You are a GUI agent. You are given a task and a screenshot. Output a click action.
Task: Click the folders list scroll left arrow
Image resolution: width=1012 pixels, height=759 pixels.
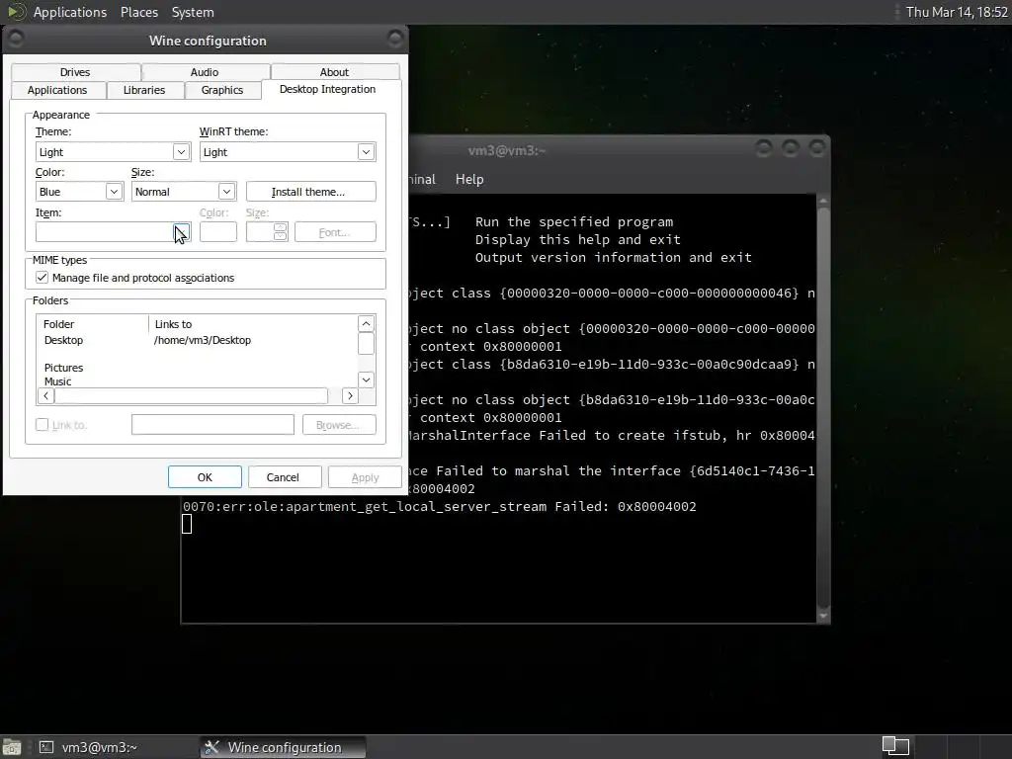coord(45,395)
